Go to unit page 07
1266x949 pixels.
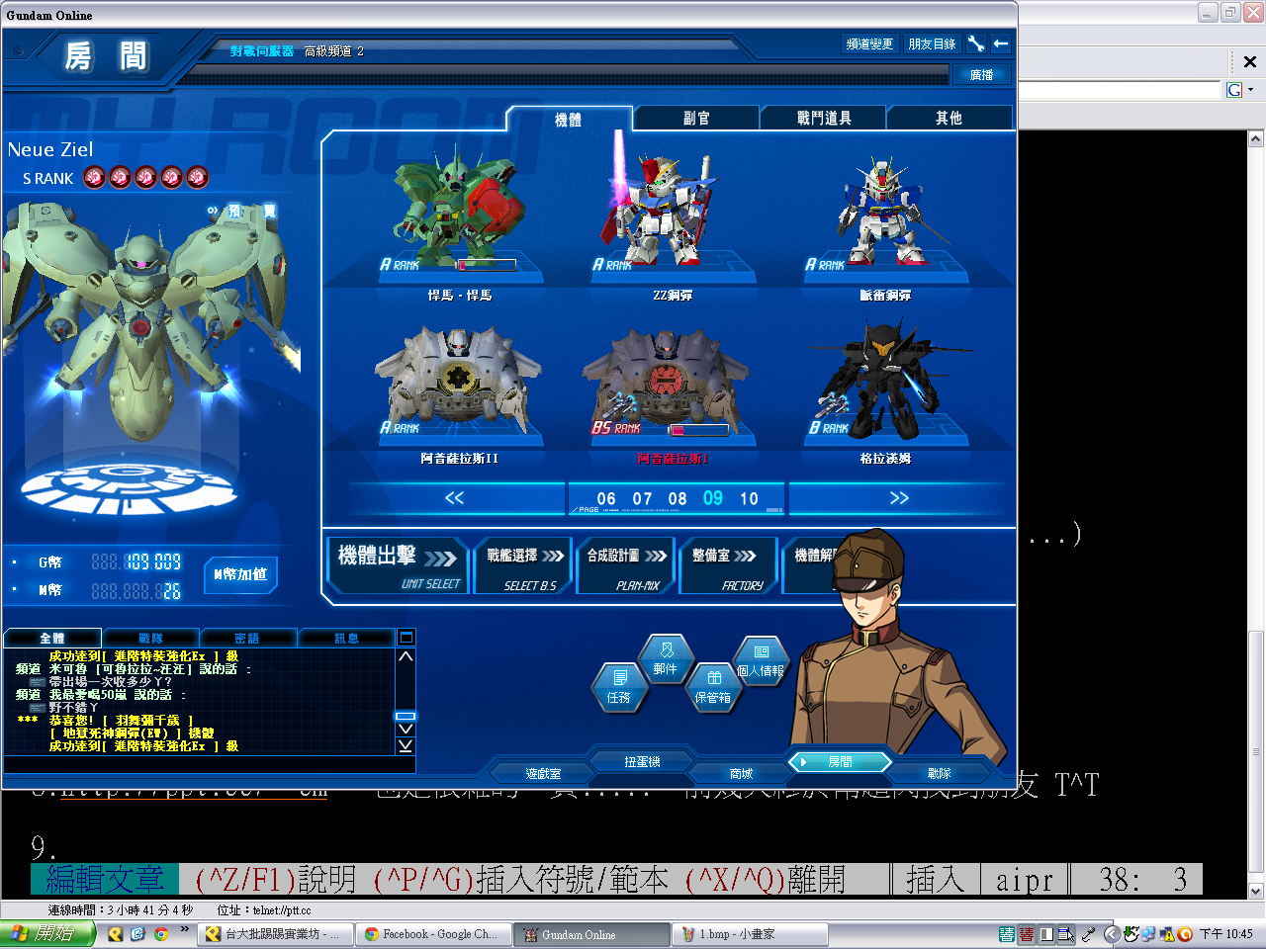point(643,499)
